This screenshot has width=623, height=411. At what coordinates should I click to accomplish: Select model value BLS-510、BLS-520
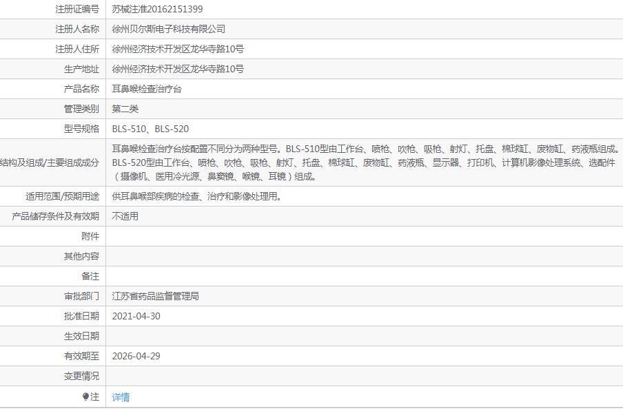151,129
